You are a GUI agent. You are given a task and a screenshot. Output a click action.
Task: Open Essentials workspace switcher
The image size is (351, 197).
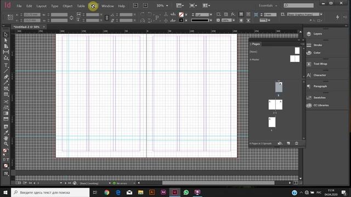click(268, 5)
